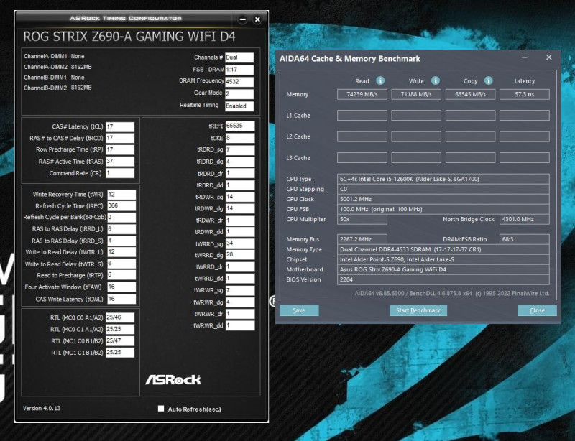Select the tWTR_L value field
The image size is (575, 441).
pos(121,252)
